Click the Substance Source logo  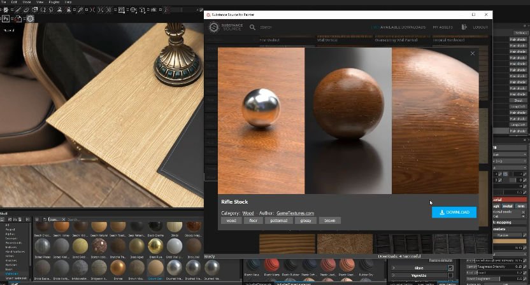click(226, 27)
